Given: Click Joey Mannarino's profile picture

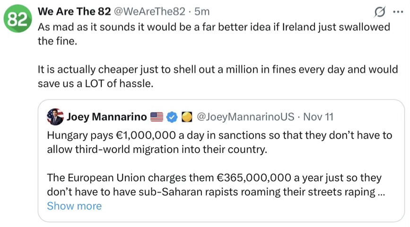Looking at the screenshot, I should (x=55, y=117).
